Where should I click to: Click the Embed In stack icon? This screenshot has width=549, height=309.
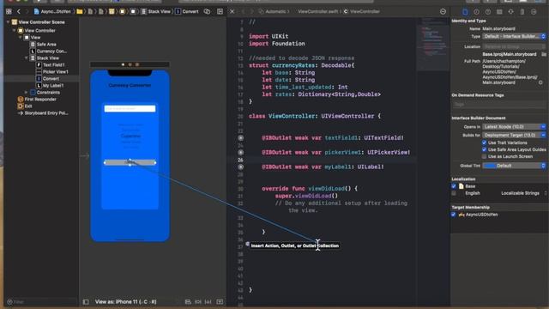(220, 301)
